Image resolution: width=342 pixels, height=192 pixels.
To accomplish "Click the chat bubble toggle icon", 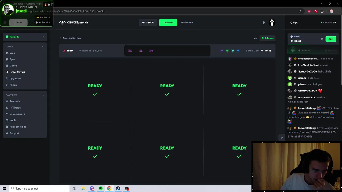I will point(281,138).
